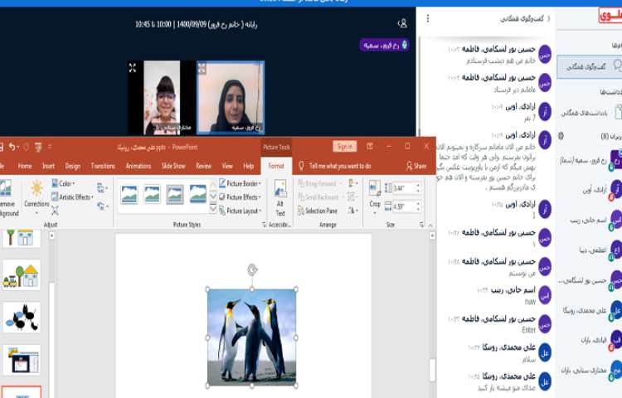
Task: Apply the first picture style thumbnail
Action: pyautogui.click(x=129, y=194)
